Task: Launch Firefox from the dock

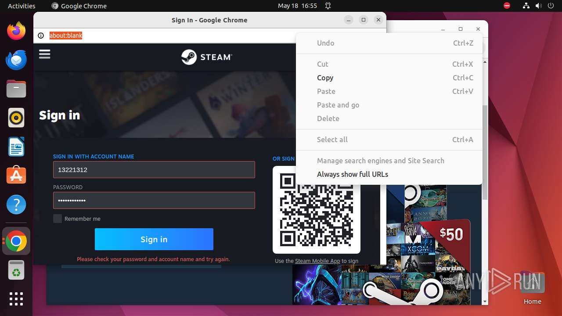Action: (x=16, y=31)
